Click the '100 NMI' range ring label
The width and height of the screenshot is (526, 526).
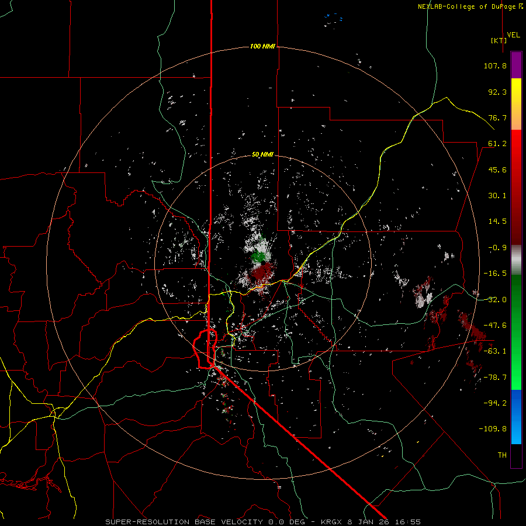262,46
